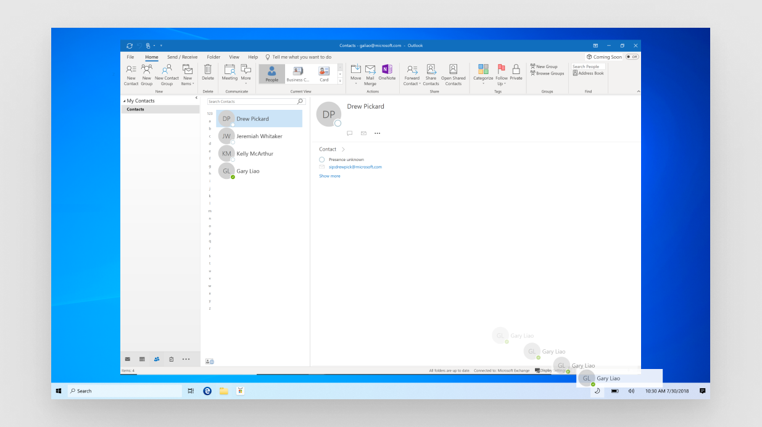The image size is (762, 427).
Task: Send an instant message to Drew Pickard
Action: [349, 133]
